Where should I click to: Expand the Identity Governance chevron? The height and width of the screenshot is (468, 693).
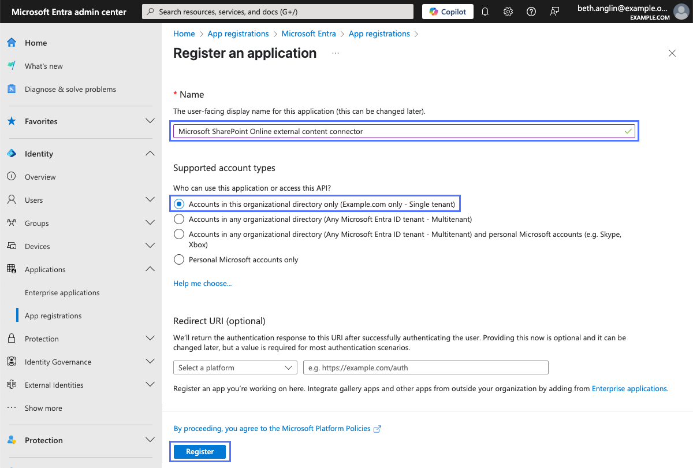point(150,362)
